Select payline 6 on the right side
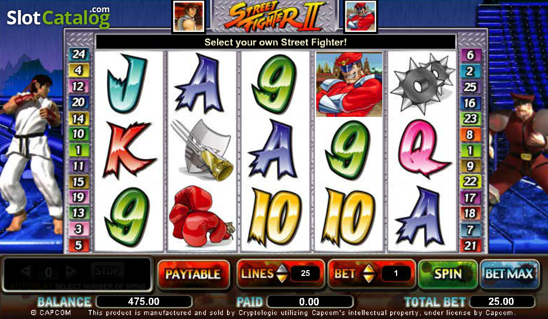The width and height of the screenshot is (548, 319). pos(470,55)
